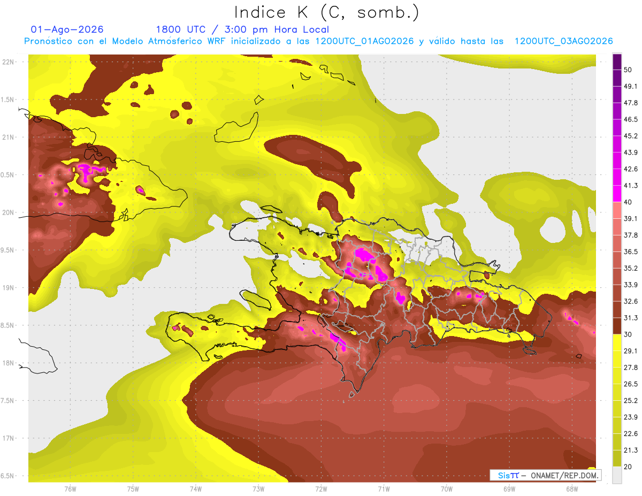Click the colorbar value 39.1
Screen dimensions: 642x496
tap(631, 218)
